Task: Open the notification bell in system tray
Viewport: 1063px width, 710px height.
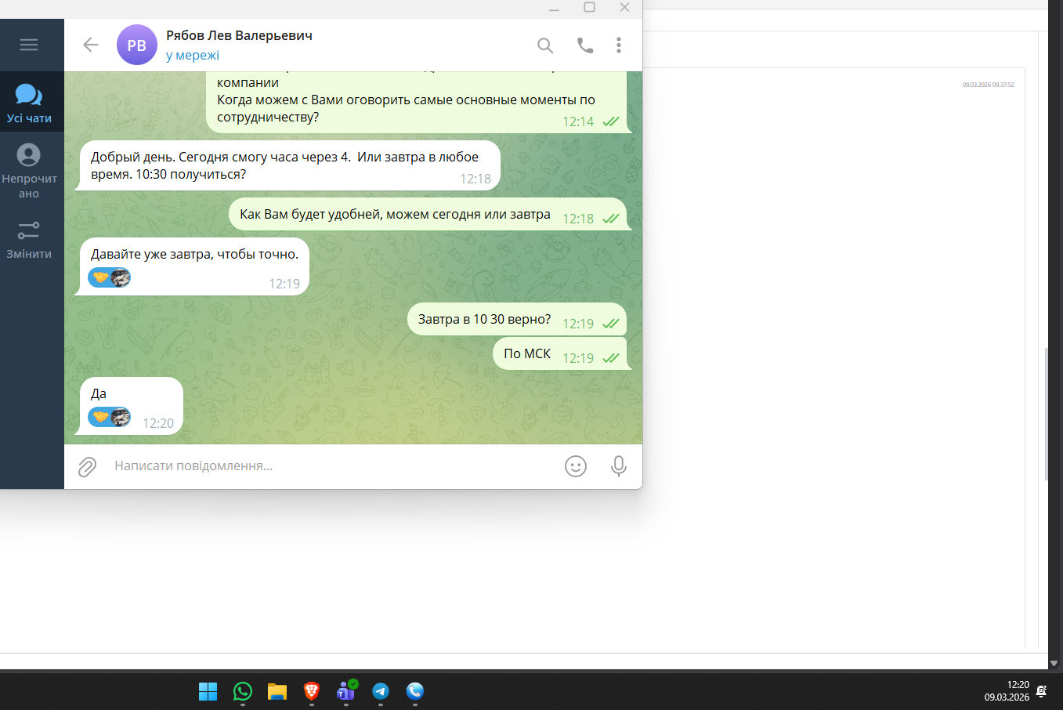Action: pos(1042,691)
